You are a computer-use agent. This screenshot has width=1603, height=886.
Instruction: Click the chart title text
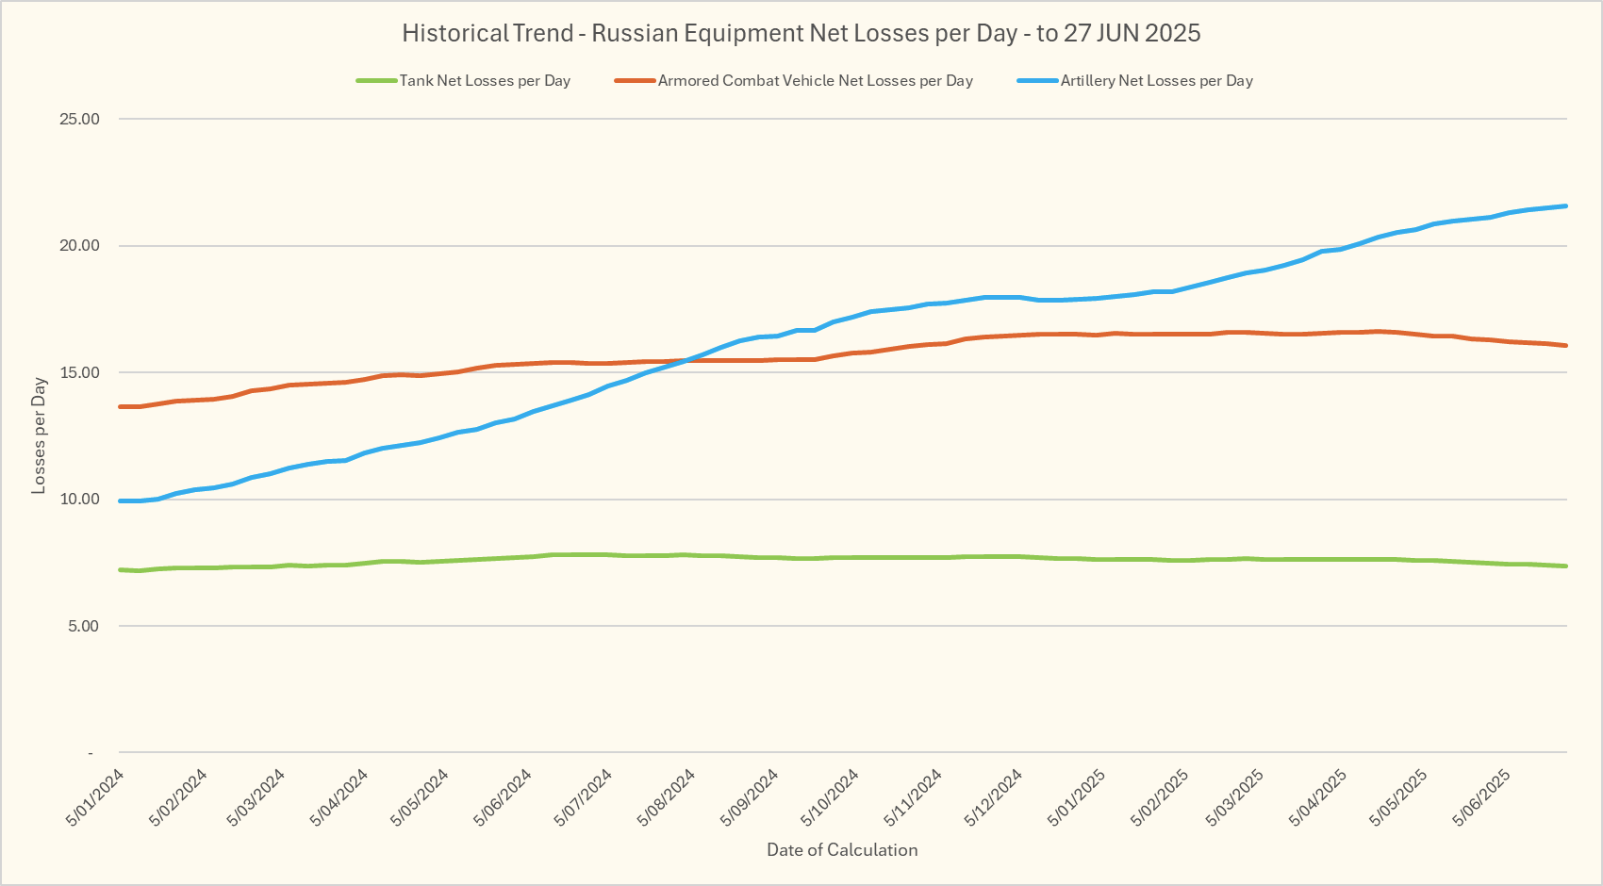click(801, 33)
